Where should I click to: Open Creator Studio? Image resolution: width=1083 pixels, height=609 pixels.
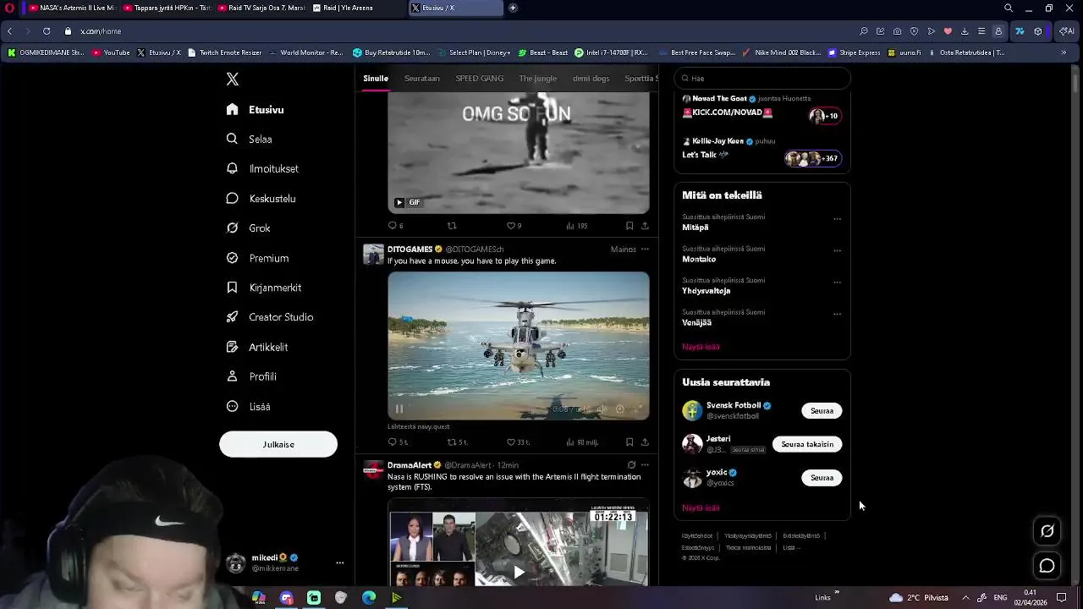(270, 317)
